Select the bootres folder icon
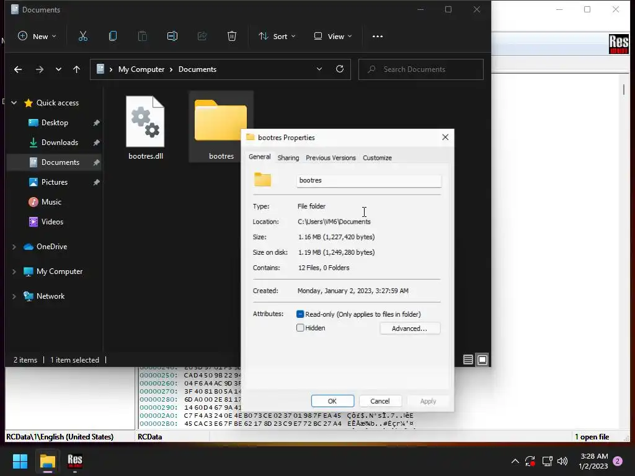The width and height of the screenshot is (635, 476). tap(221, 120)
